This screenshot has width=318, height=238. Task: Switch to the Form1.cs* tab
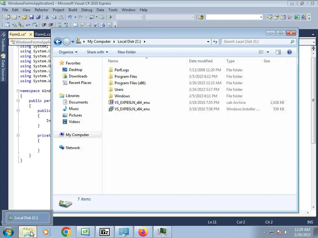tap(18, 34)
